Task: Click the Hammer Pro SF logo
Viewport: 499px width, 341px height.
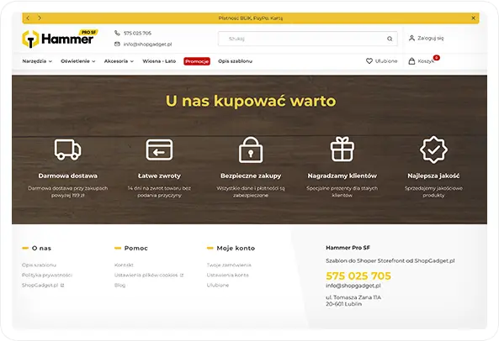Action: point(60,39)
